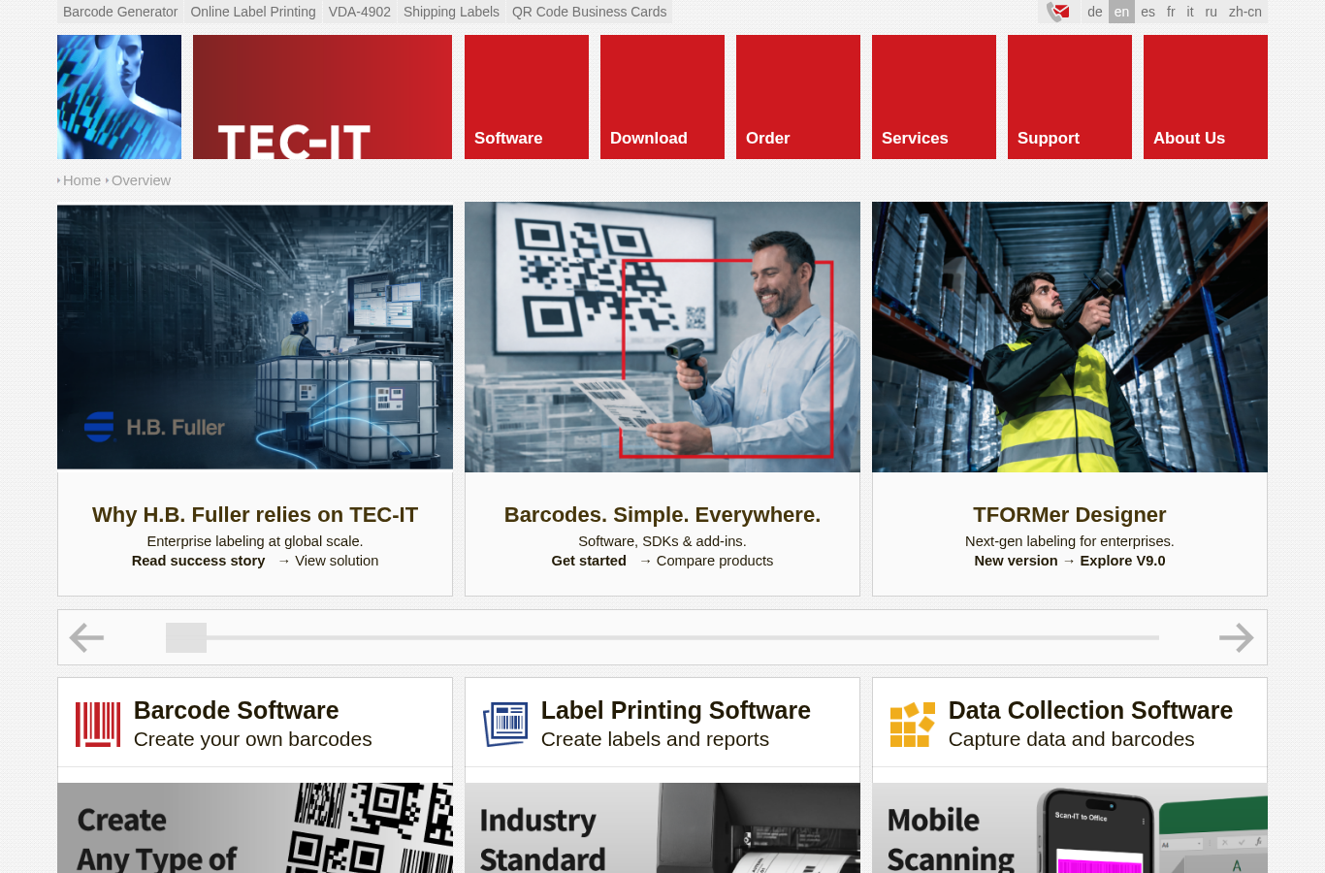Click the 'Explore V9.0' link
This screenshot has height=873, width=1325.
(1122, 561)
